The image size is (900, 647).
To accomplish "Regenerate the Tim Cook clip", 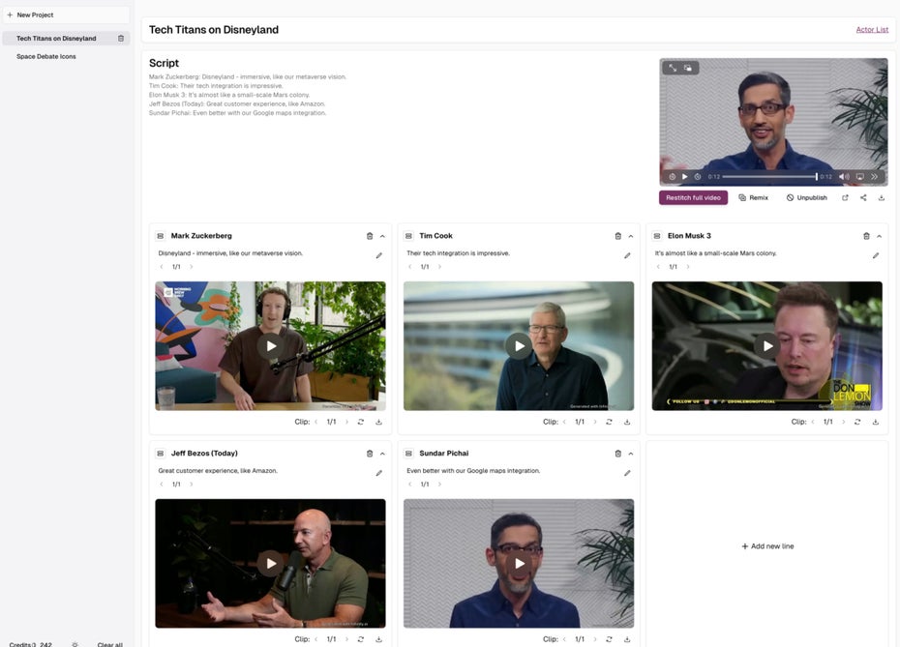I will [x=609, y=422].
